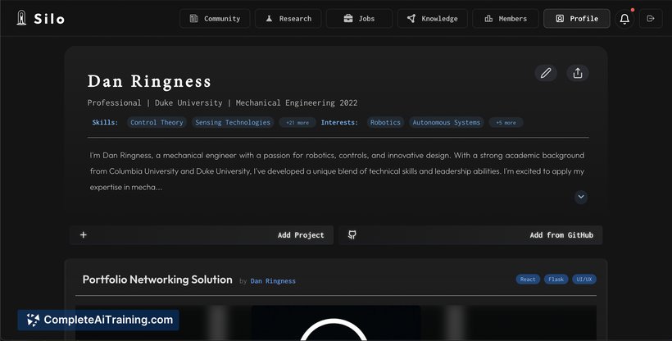Go to the Research tab
The height and width of the screenshot is (341, 672).
coord(288,19)
